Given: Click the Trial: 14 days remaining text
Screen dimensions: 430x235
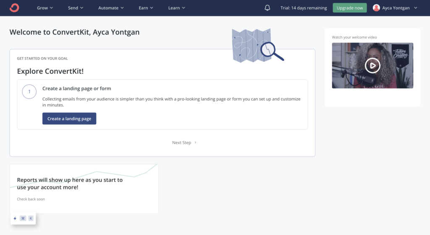Looking at the screenshot, I should coord(304,8).
